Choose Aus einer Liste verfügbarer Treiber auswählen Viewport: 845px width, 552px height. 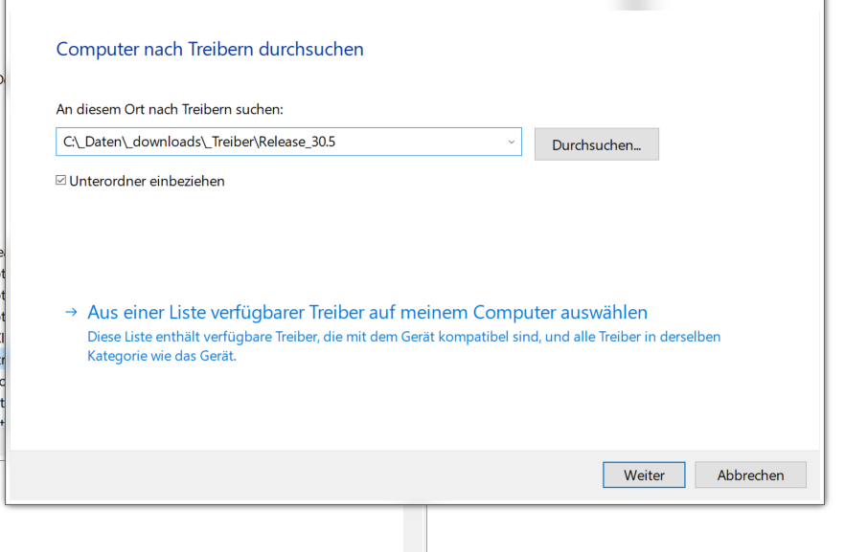point(367,312)
